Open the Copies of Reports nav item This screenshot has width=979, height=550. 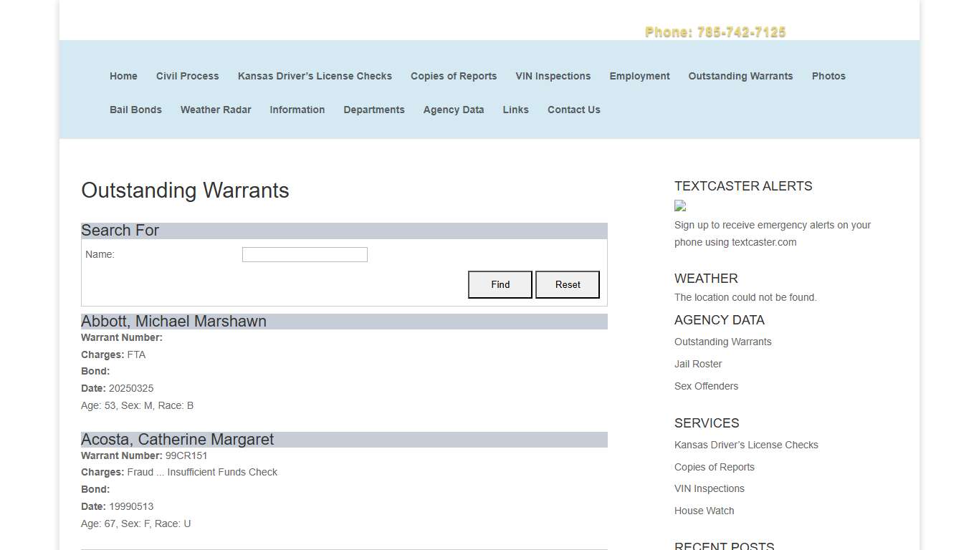pos(453,76)
